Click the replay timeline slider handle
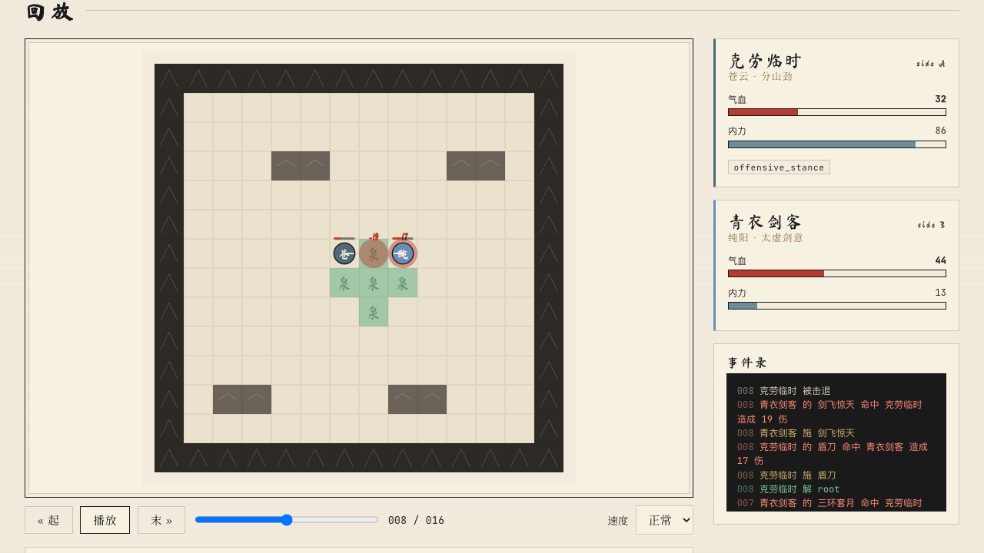This screenshot has width=984, height=553. pos(287,520)
